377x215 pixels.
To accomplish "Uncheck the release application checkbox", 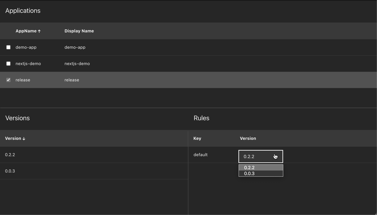I will click(x=8, y=80).
